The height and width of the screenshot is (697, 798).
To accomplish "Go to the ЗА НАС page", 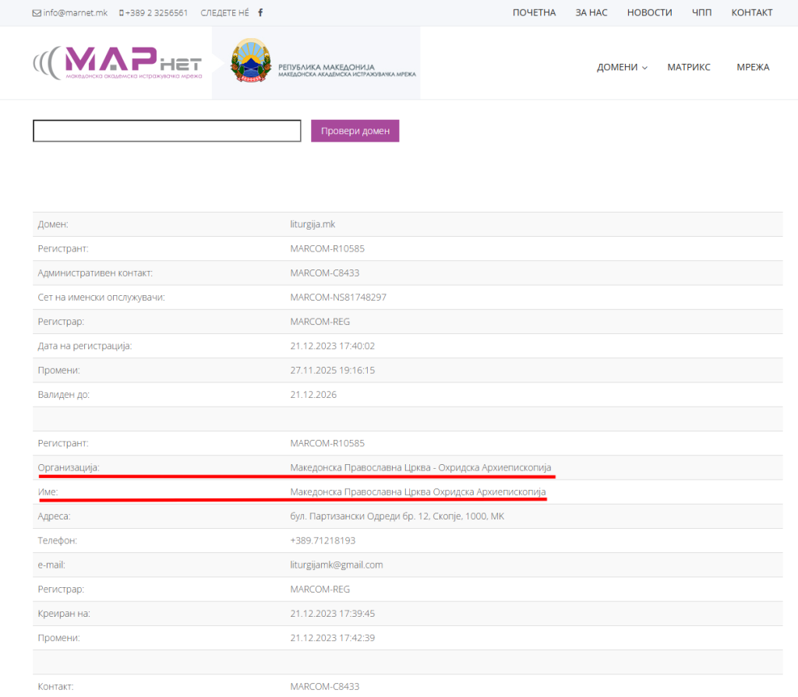I will [x=591, y=12].
